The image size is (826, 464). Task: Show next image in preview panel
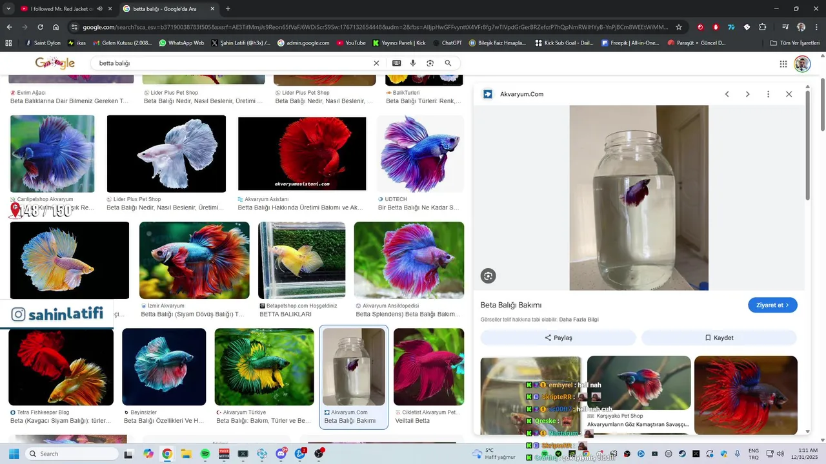(x=747, y=94)
